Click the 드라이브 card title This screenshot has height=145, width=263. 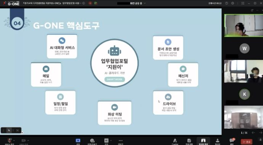click(x=169, y=104)
